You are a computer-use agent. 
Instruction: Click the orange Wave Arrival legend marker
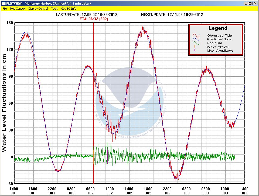point(195,47)
